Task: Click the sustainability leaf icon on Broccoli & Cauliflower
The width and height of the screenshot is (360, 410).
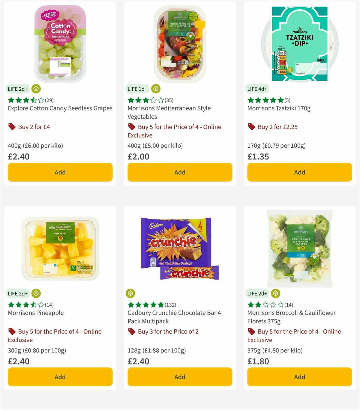Action: click(x=275, y=293)
